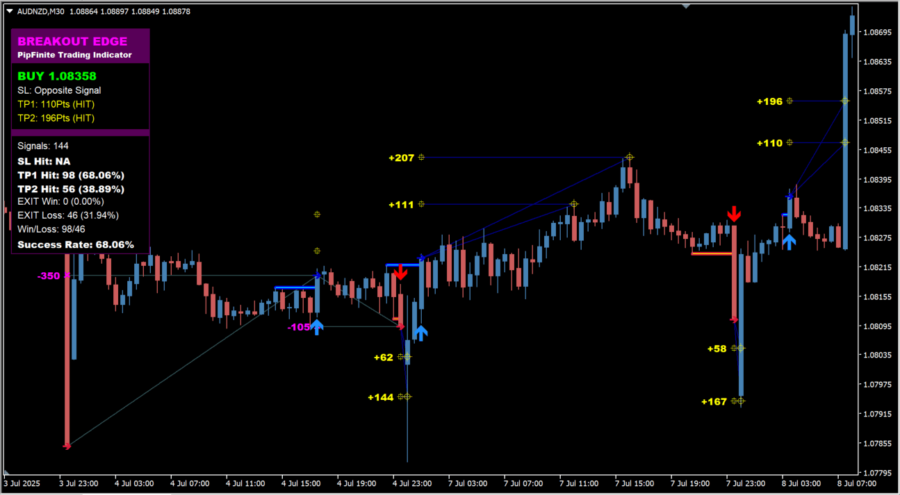
Task: Click the EXIT Loss: 46 (31.94%) line
Action: (68, 215)
